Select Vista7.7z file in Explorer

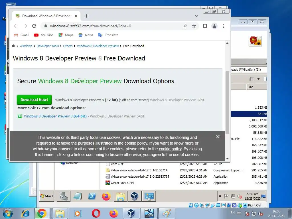pos(117,164)
